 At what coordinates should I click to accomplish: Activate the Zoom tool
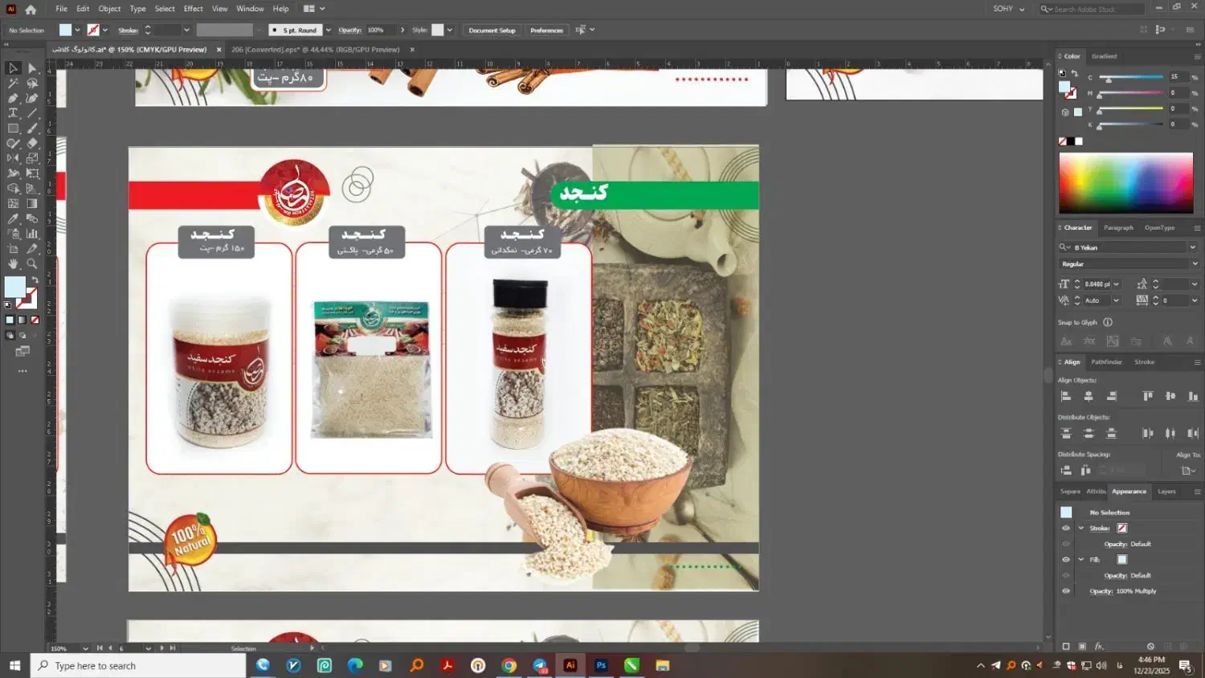32,263
